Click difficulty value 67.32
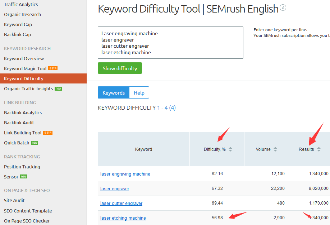 click(217, 188)
